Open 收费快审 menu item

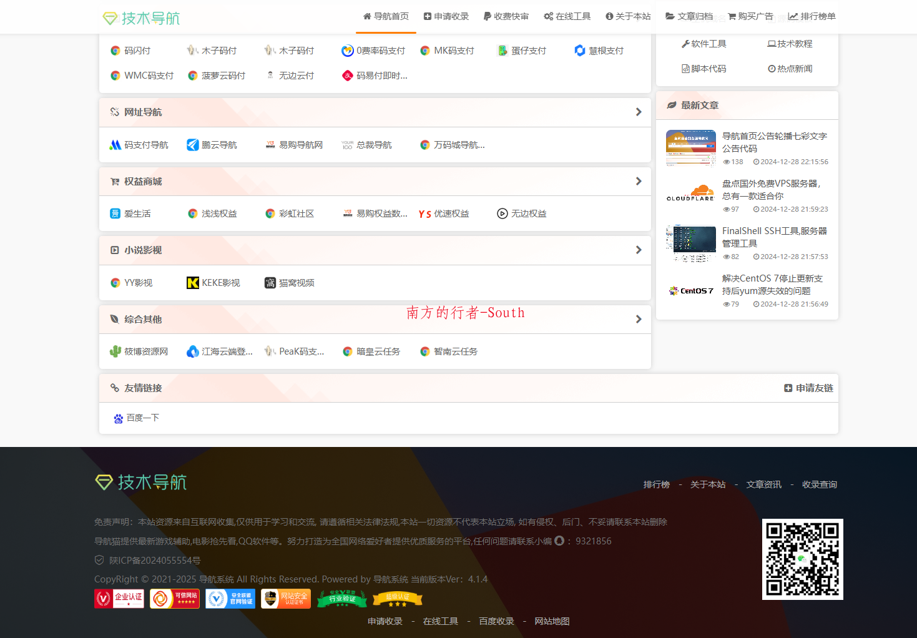[506, 16]
